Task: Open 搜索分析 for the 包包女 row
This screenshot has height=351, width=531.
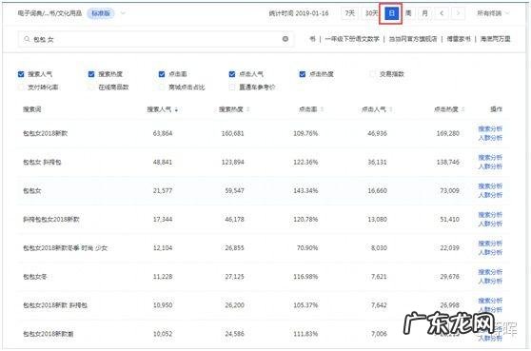Action: [490, 186]
